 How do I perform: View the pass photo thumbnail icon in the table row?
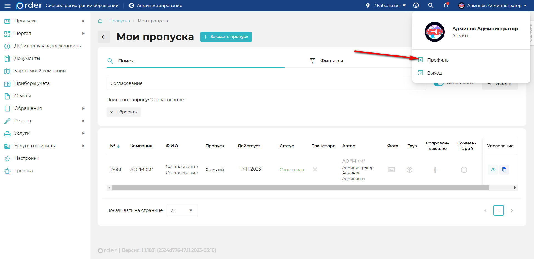click(x=392, y=170)
